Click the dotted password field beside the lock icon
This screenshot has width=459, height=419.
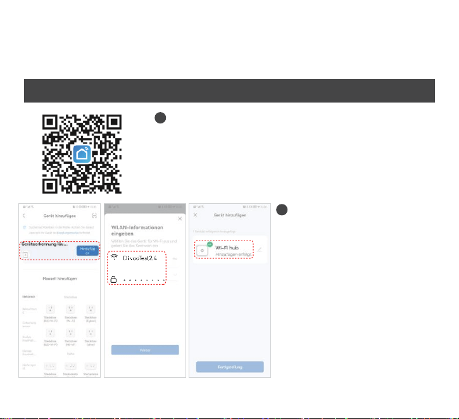(144, 280)
